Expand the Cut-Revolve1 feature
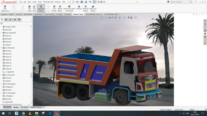 (x=1, y=48)
